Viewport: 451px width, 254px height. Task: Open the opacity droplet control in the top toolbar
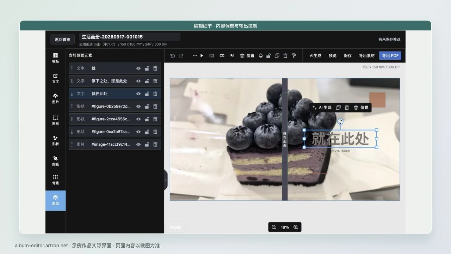pos(261,56)
